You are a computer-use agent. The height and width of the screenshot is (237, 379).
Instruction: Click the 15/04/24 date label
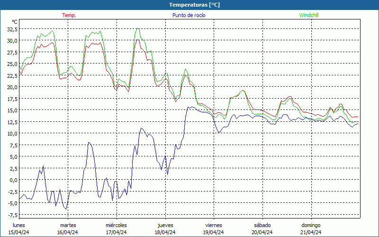19,232
